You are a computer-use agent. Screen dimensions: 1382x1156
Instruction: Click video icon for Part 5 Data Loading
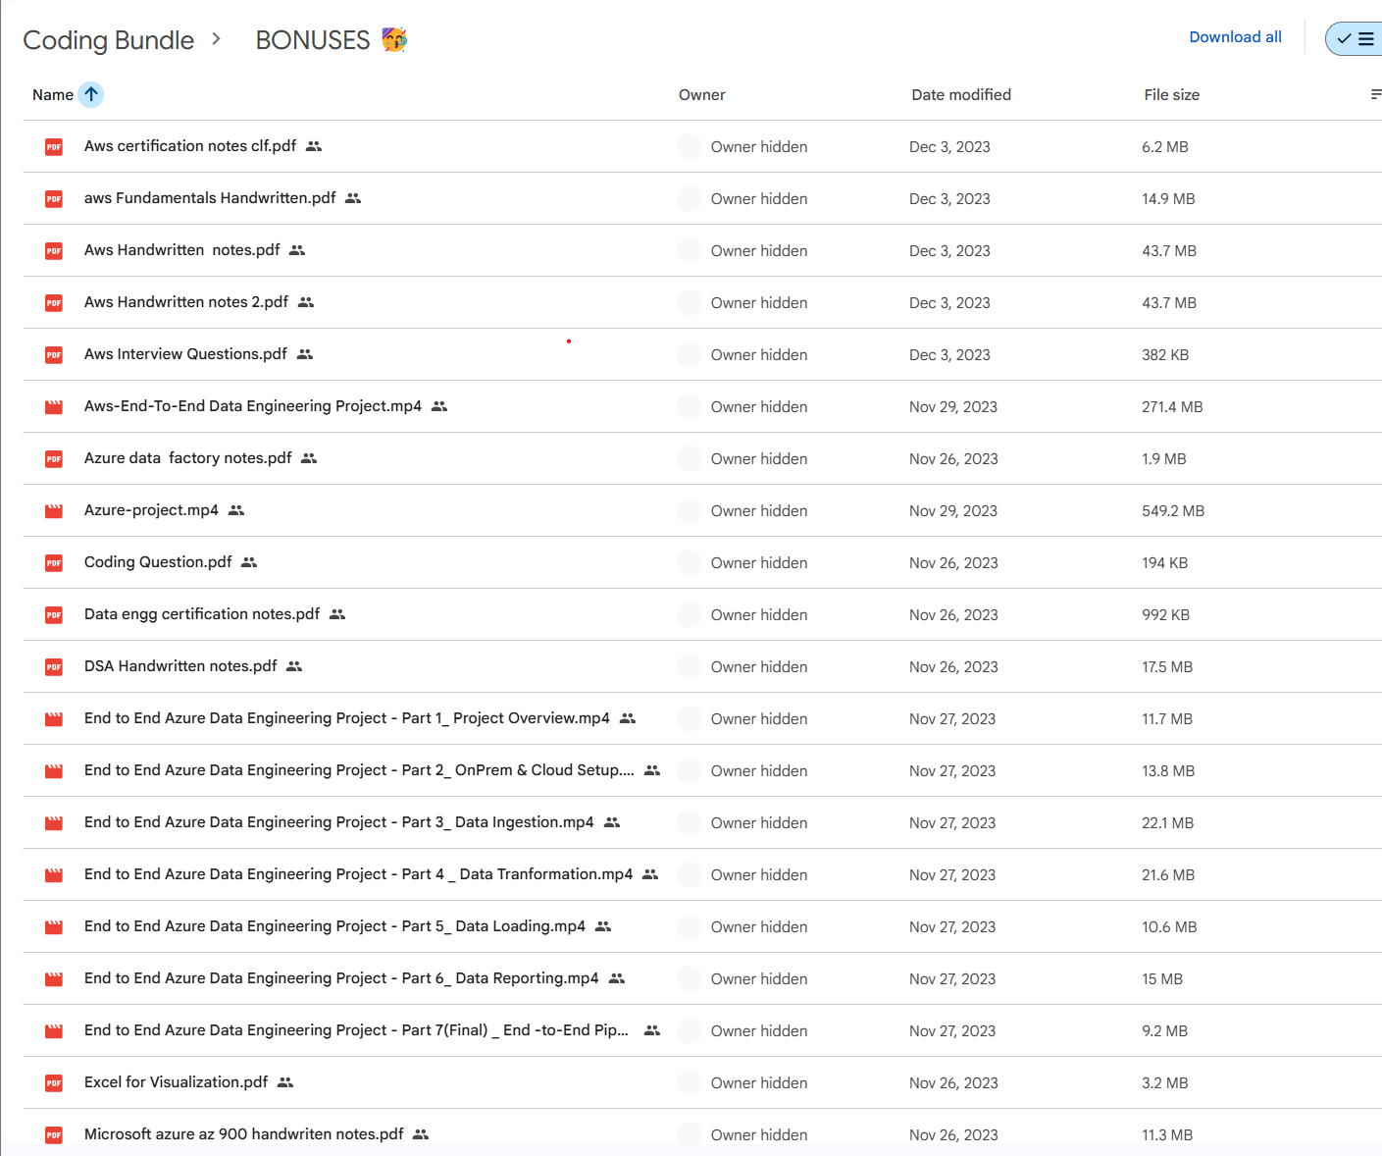(54, 927)
